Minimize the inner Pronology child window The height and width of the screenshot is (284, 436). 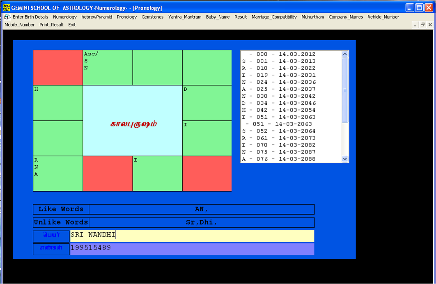point(415,25)
